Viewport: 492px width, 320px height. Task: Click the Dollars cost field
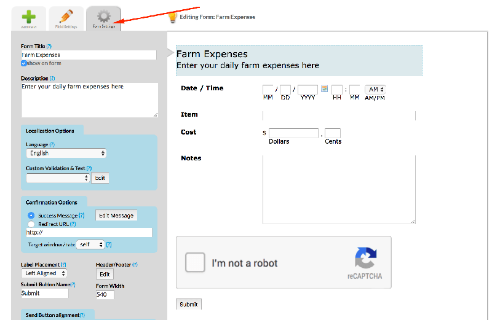coord(294,133)
